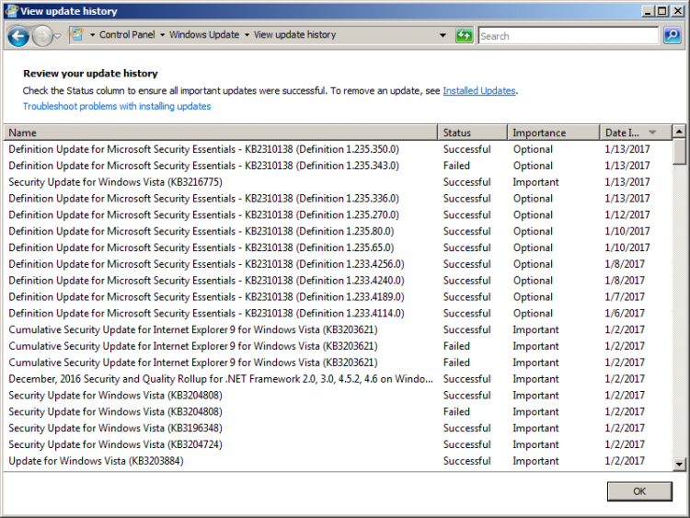Select Update for Windows Vista KB3203884
690x518 pixels.
pyautogui.click(x=338, y=461)
